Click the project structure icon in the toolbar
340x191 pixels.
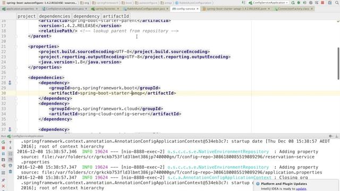coord(329,3)
